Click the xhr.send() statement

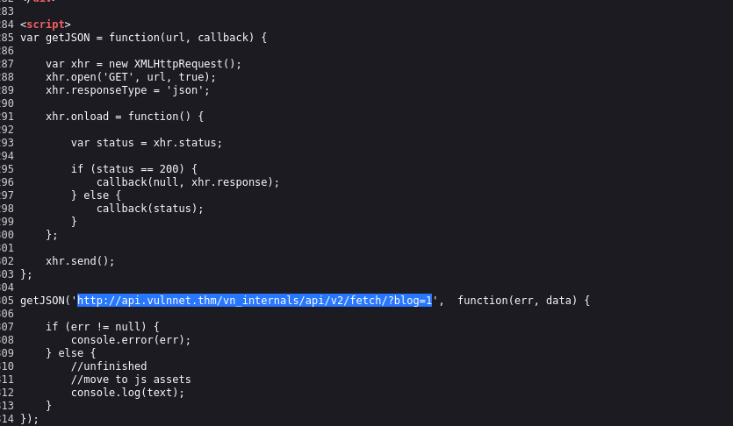(x=80, y=261)
